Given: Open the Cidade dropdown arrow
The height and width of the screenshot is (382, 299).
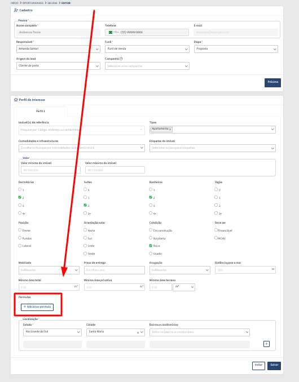Looking at the screenshot, I should [142, 332].
